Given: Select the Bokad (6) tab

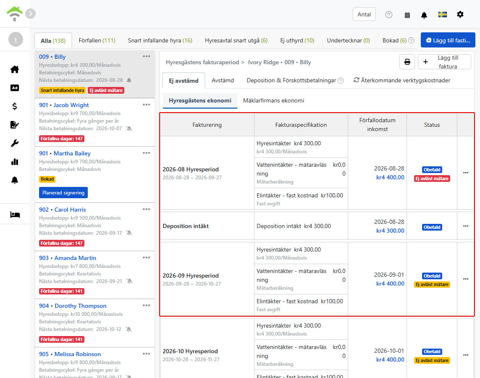Looking at the screenshot, I should pyautogui.click(x=395, y=40).
